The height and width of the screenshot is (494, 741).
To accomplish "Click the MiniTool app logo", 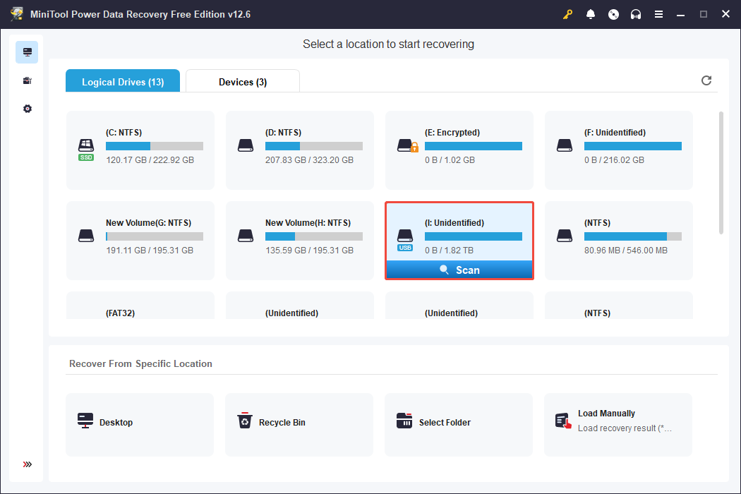I will click(x=16, y=13).
